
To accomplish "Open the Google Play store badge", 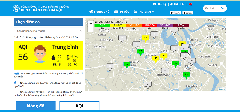I will [x=175, y=13].
